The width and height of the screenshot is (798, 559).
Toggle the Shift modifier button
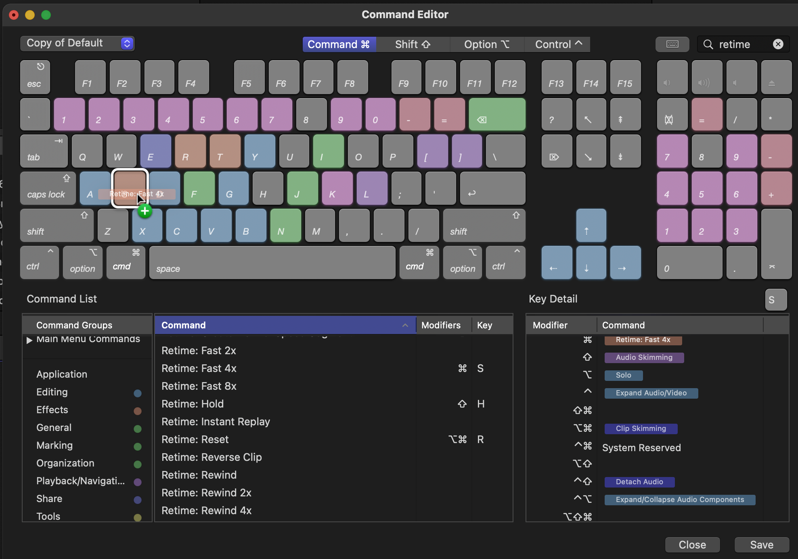coord(413,44)
